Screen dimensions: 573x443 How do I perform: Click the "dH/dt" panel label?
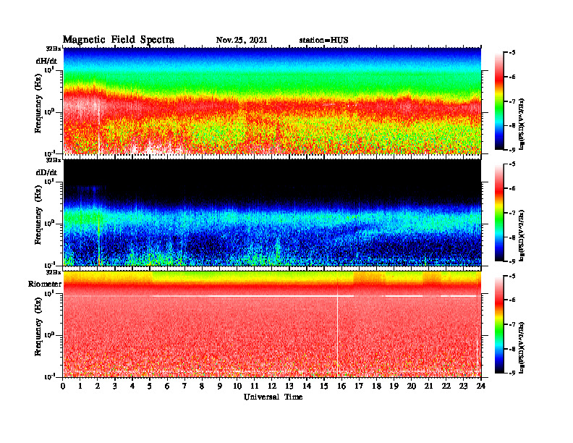46,61
